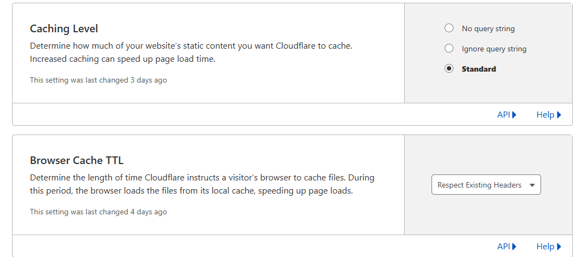Expand the API section under Browser Cache TTL

pos(504,247)
